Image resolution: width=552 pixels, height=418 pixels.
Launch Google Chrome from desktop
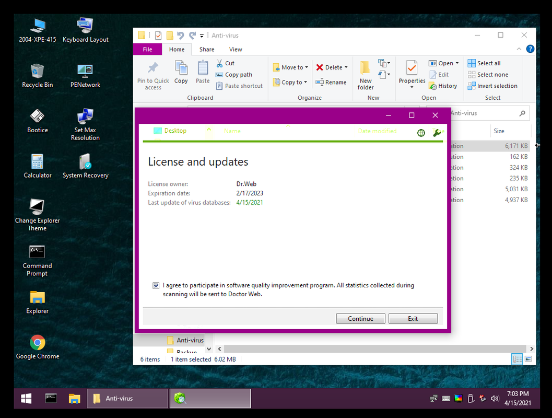click(x=37, y=346)
